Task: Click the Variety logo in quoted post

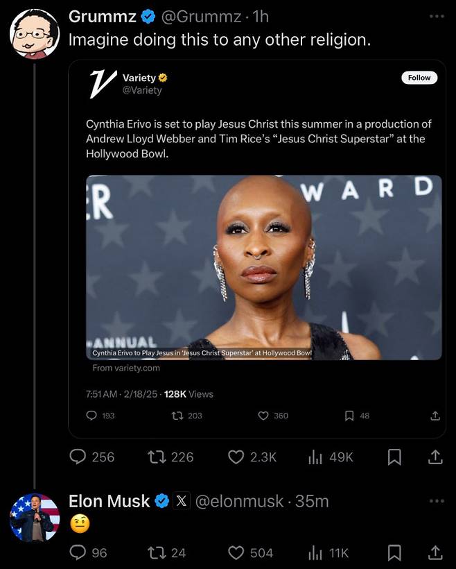Action: (x=101, y=83)
